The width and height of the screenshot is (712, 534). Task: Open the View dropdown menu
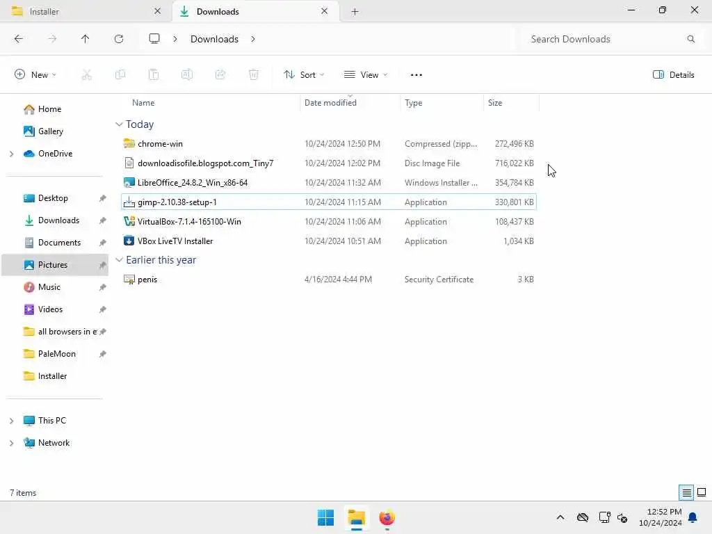[x=366, y=75]
